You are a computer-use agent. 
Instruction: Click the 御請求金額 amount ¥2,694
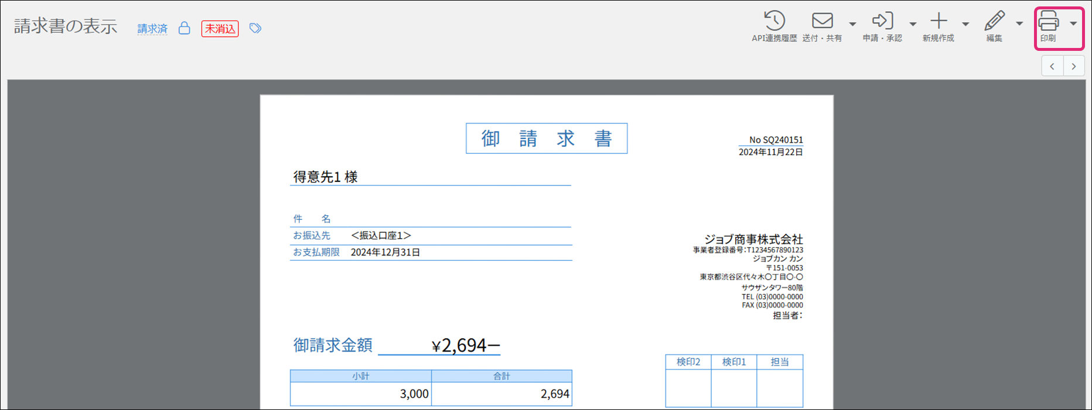click(x=465, y=346)
